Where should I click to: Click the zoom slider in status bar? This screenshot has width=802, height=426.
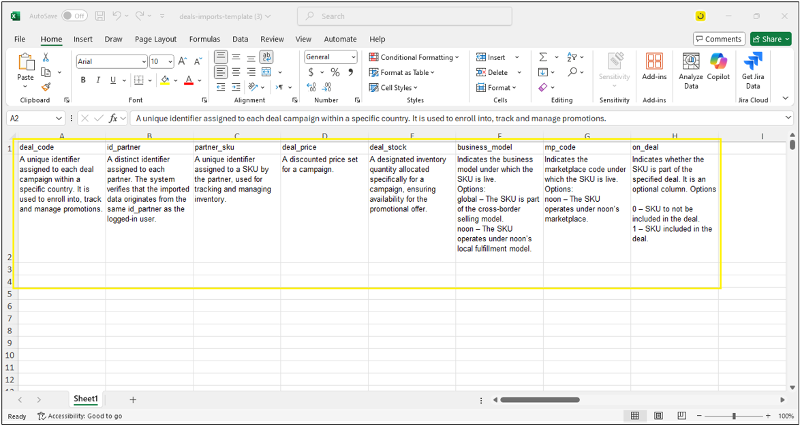tap(734, 416)
